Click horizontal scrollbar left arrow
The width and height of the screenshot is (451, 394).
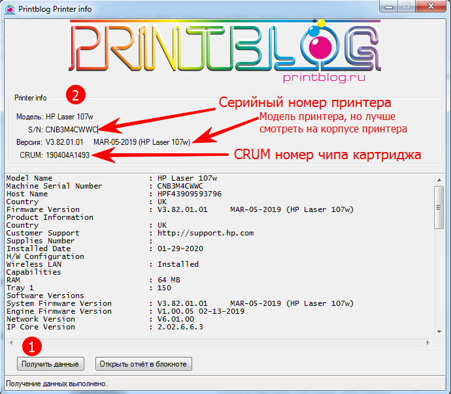point(11,342)
